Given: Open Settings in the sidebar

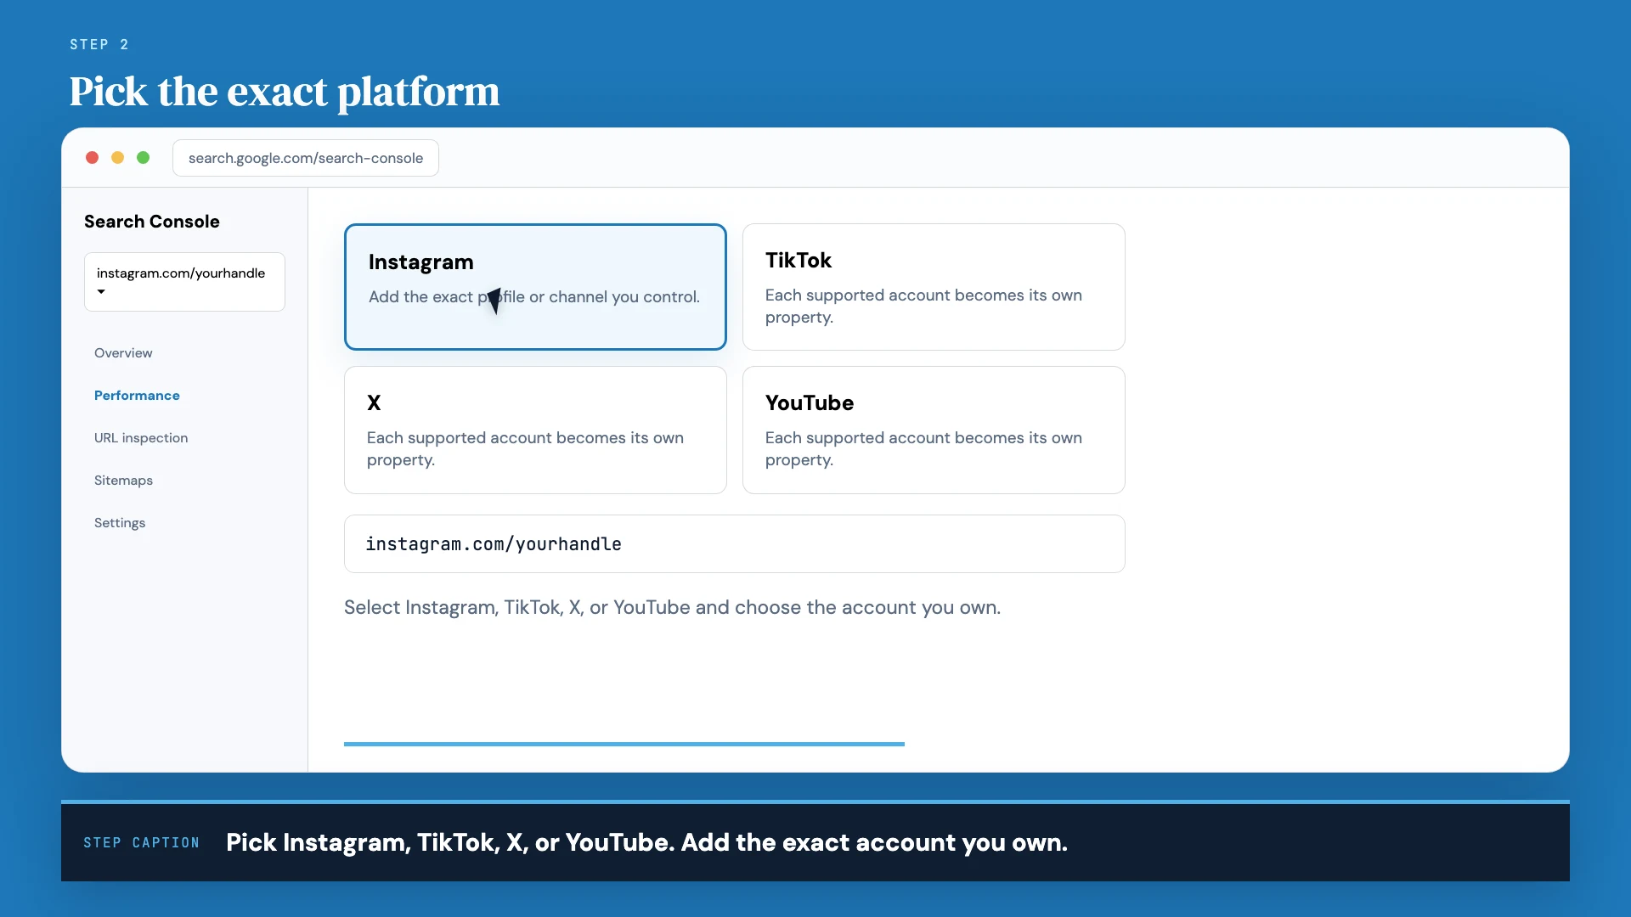Looking at the screenshot, I should 120,523.
